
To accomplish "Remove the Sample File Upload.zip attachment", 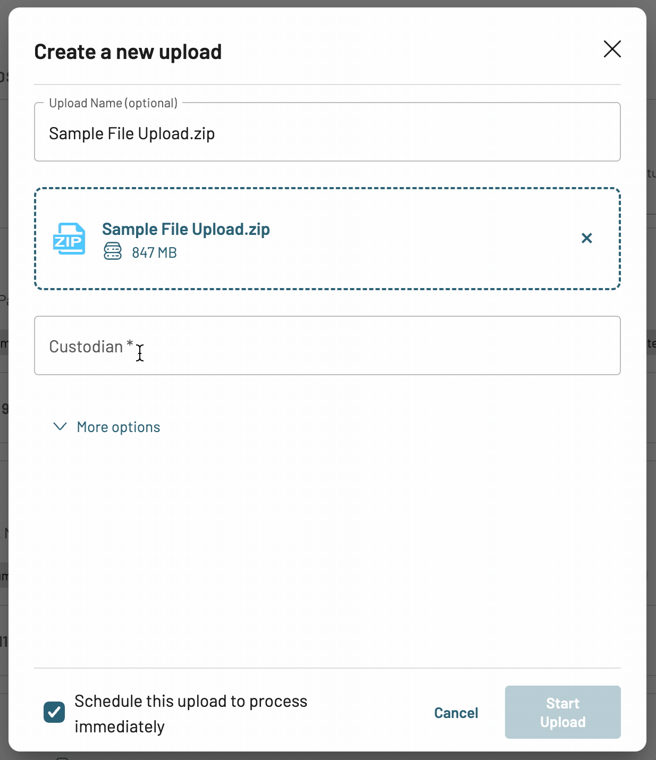I will coord(587,238).
